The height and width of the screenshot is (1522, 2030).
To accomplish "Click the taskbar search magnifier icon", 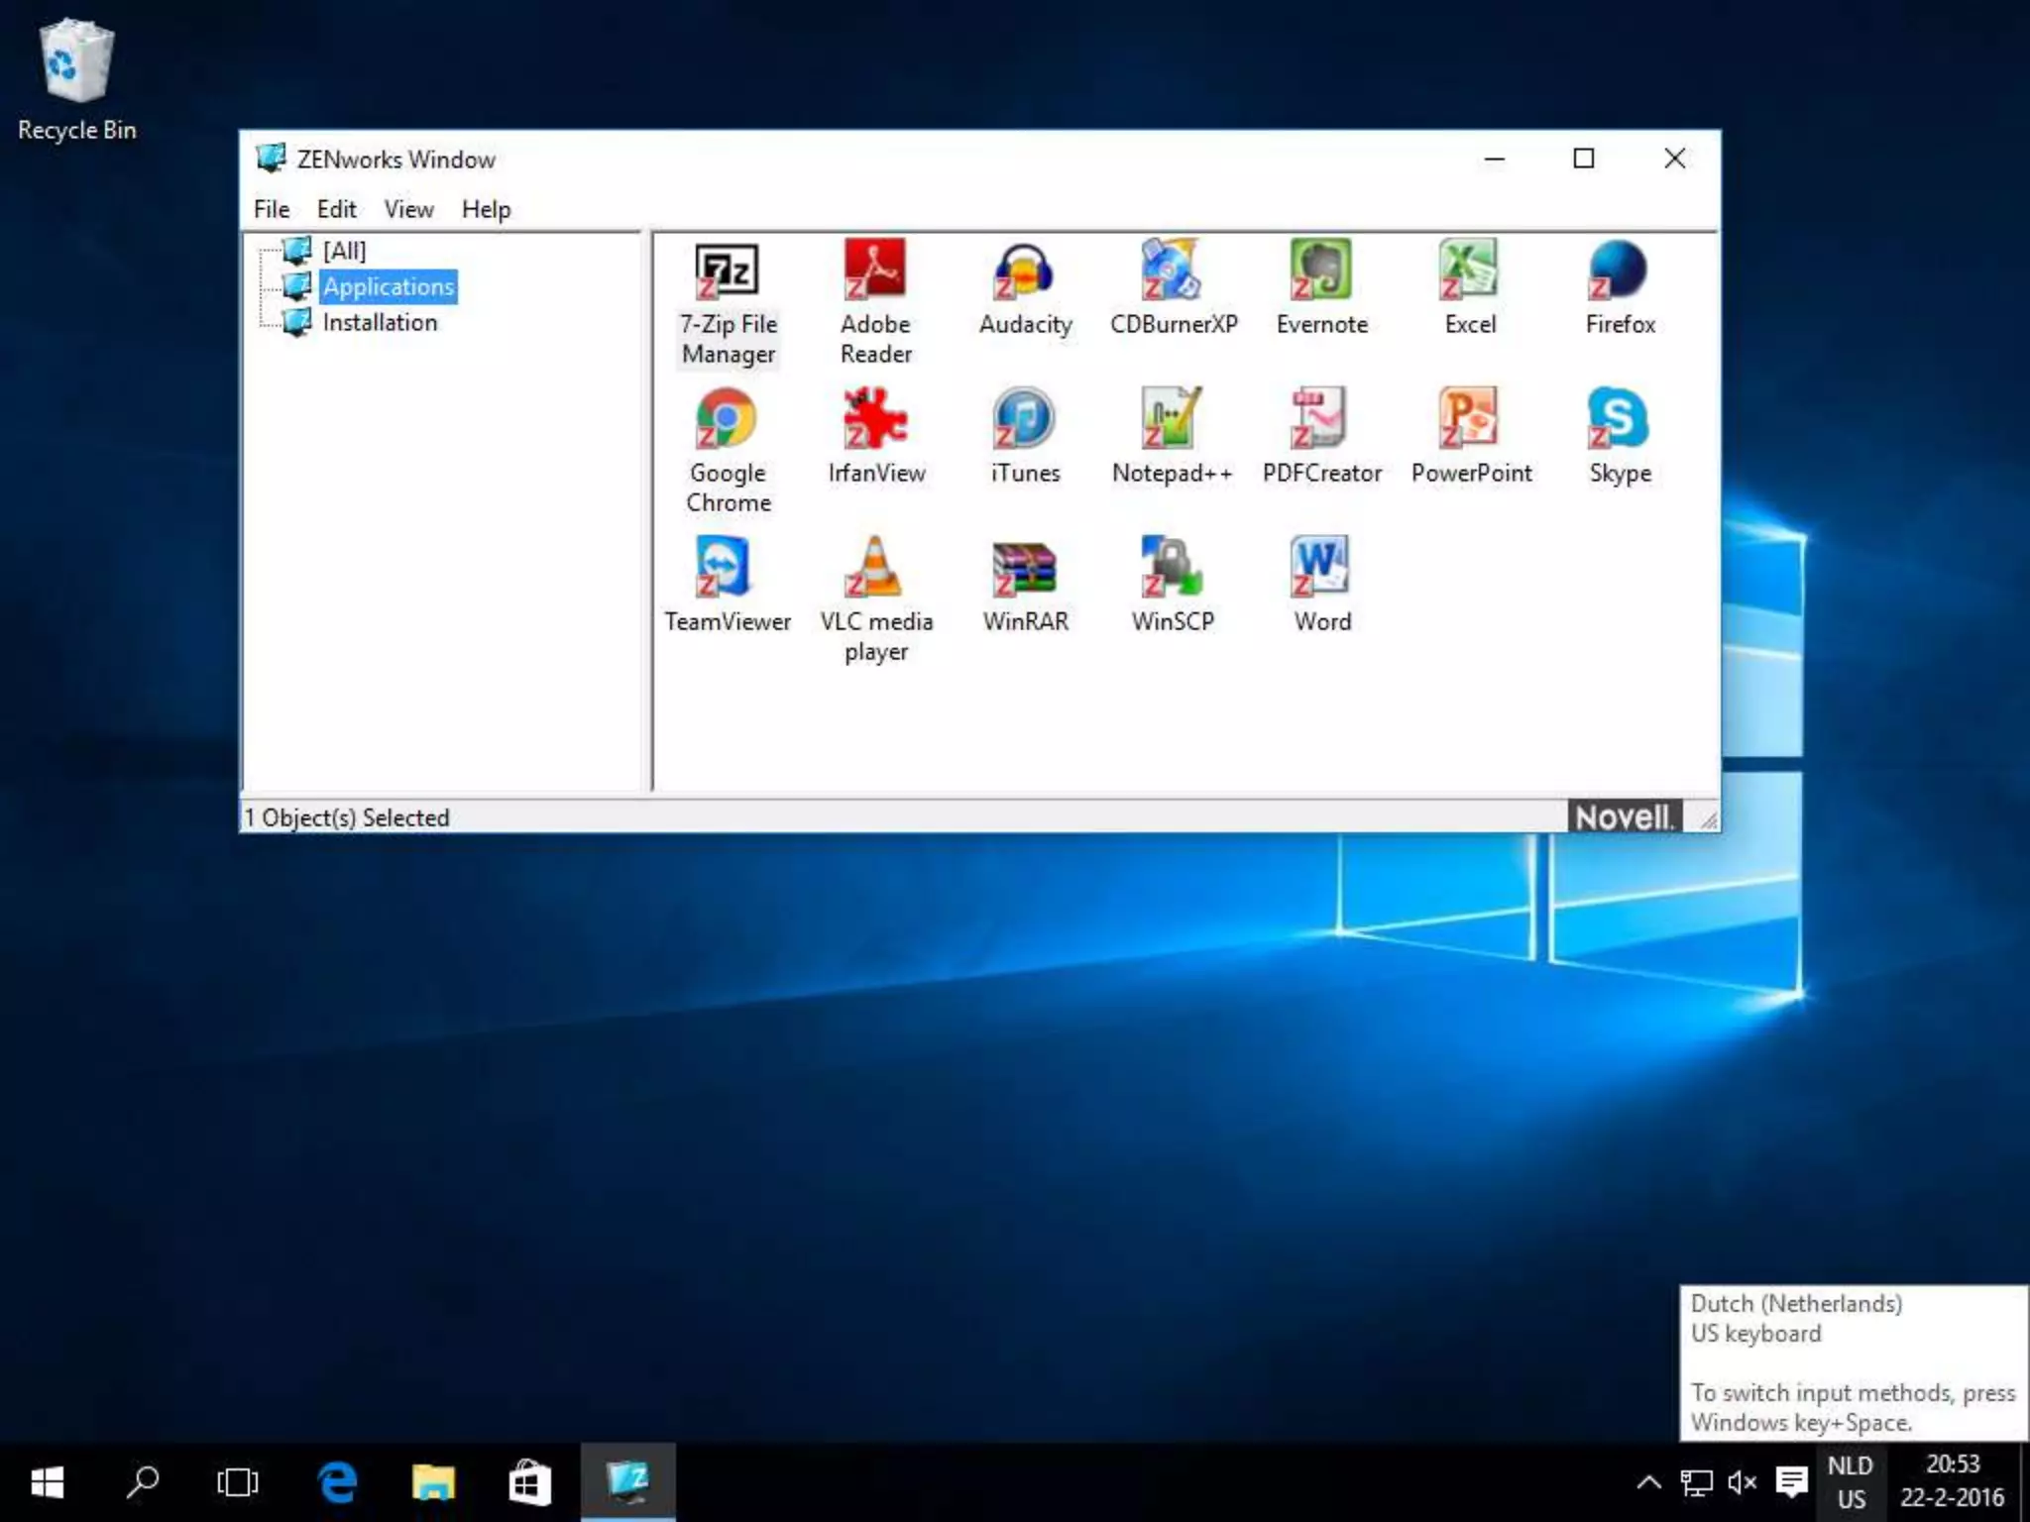I will (143, 1482).
